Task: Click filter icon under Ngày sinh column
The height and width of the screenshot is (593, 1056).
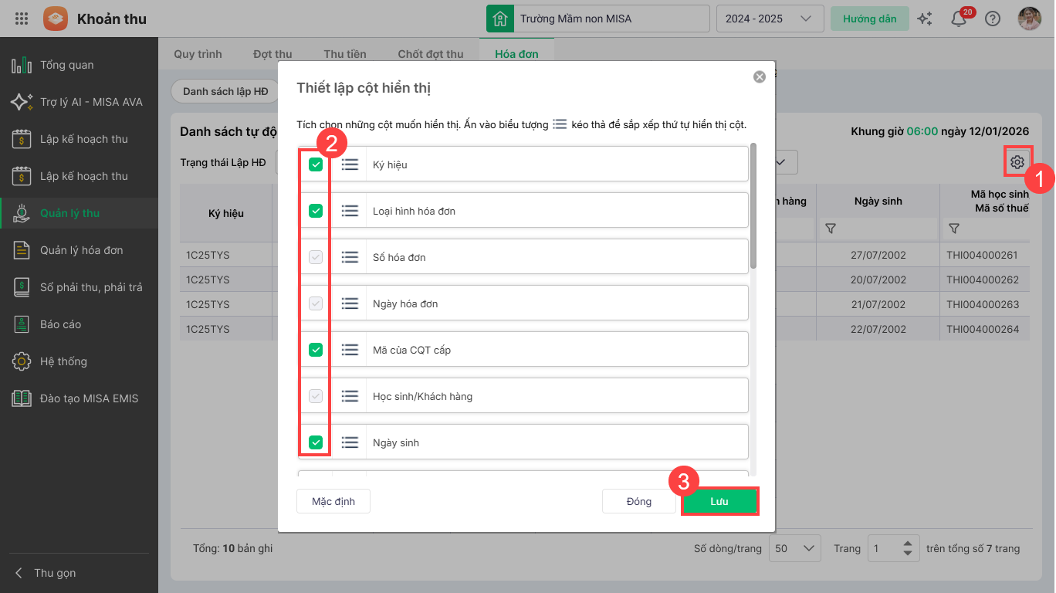Action: [831, 229]
